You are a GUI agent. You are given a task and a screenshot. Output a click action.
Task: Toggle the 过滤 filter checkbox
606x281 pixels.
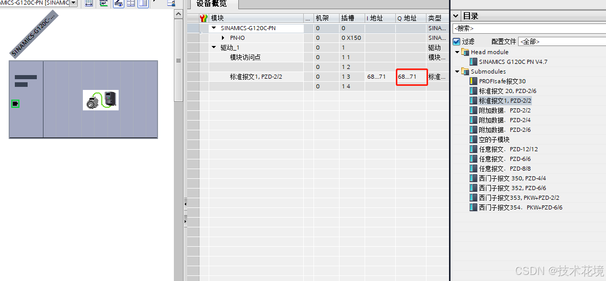pos(457,42)
